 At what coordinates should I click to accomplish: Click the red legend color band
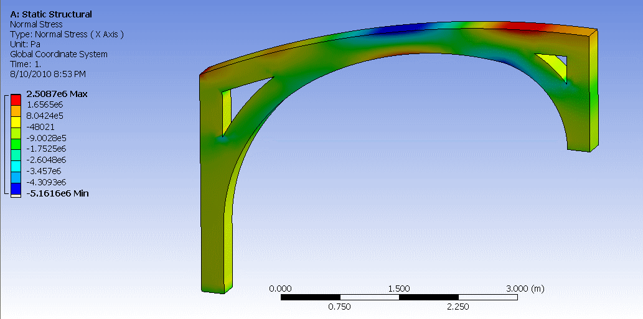coord(16,99)
